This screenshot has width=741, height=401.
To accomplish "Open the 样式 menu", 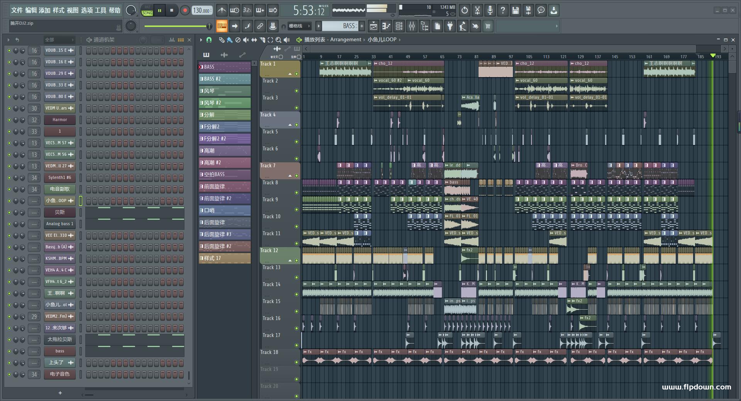I will 59,10.
